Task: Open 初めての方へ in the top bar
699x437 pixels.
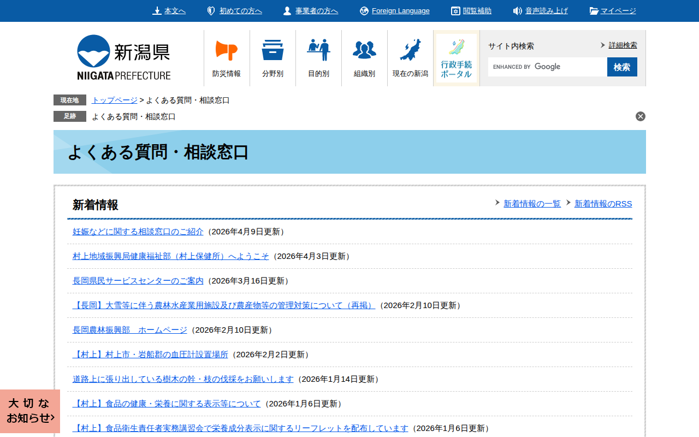Action: 240,11
